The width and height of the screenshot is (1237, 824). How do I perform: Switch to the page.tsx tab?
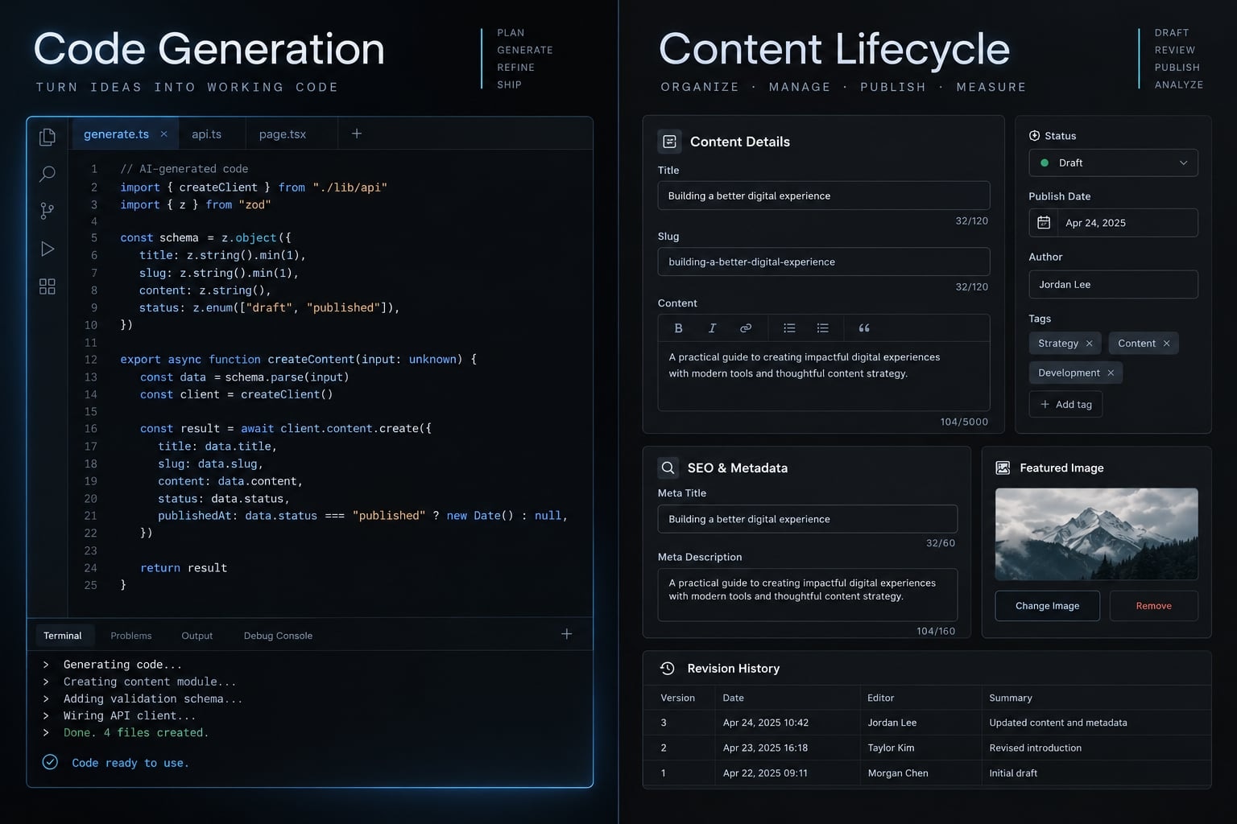pyautogui.click(x=283, y=134)
